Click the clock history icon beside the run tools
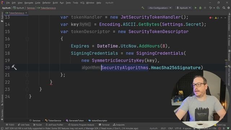Image resolution: width=231 pixels, height=130 pixels. (218, 8)
